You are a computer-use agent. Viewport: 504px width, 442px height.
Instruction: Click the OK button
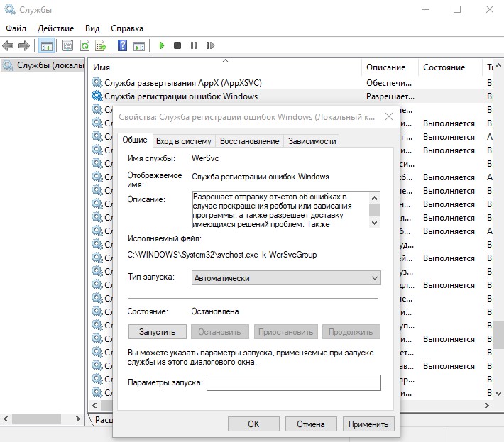253,424
